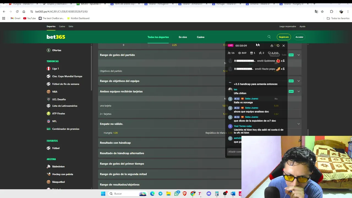Image resolution: width=352 pixels, height=198 pixels.
Task: Reload the page with browser refresh icon
Action: tap(17, 12)
